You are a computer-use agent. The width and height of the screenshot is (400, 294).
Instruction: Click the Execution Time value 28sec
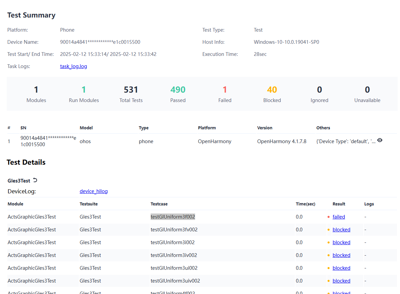pyautogui.click(x=260, y=54)
